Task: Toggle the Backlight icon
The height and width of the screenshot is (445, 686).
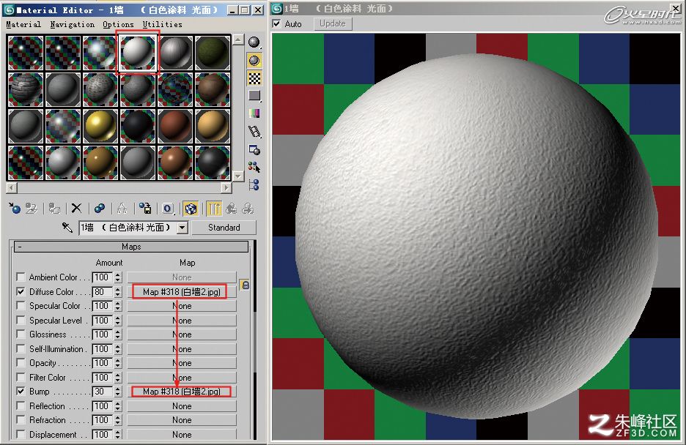Action: pos(254,60)
